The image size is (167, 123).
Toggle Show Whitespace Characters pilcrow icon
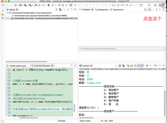pyautogui.click(x=66, y=5)
